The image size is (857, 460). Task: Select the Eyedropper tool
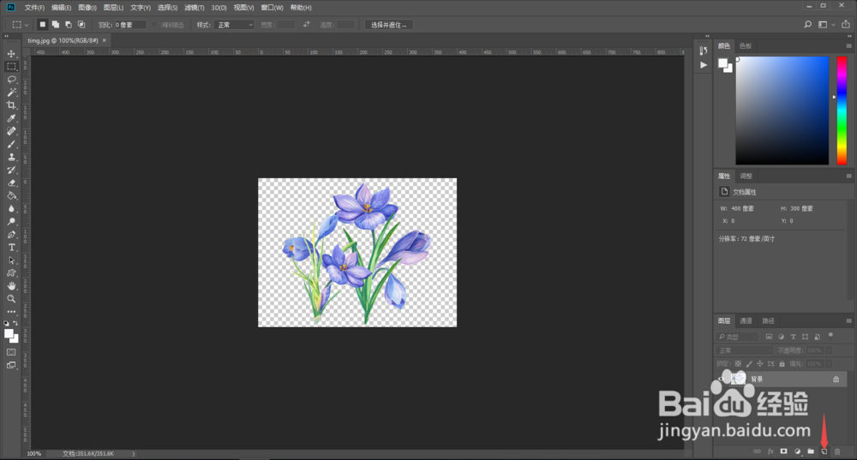pyautogui.click(x=11, y=118)
